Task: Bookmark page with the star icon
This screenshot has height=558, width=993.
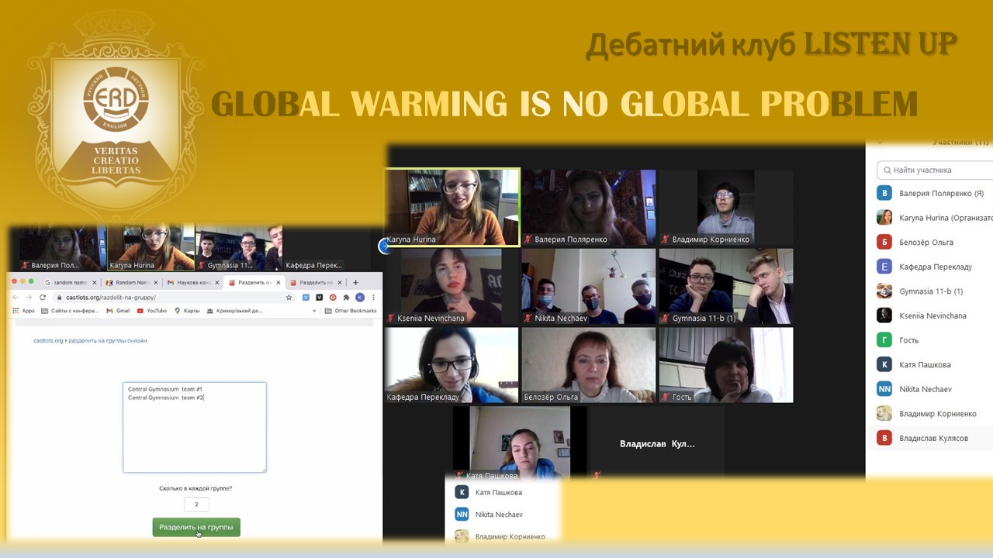Action: coord(289,298)
